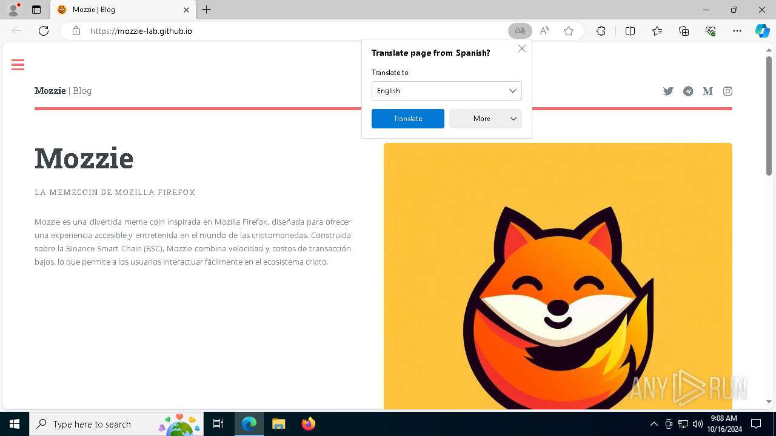Open the Medium social link

click(707, 91)
